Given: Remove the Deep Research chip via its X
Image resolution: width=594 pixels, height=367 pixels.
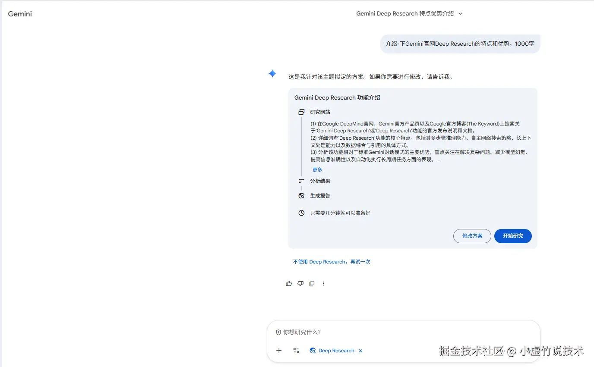Looking at the screenshot, I should pos(360,351).
